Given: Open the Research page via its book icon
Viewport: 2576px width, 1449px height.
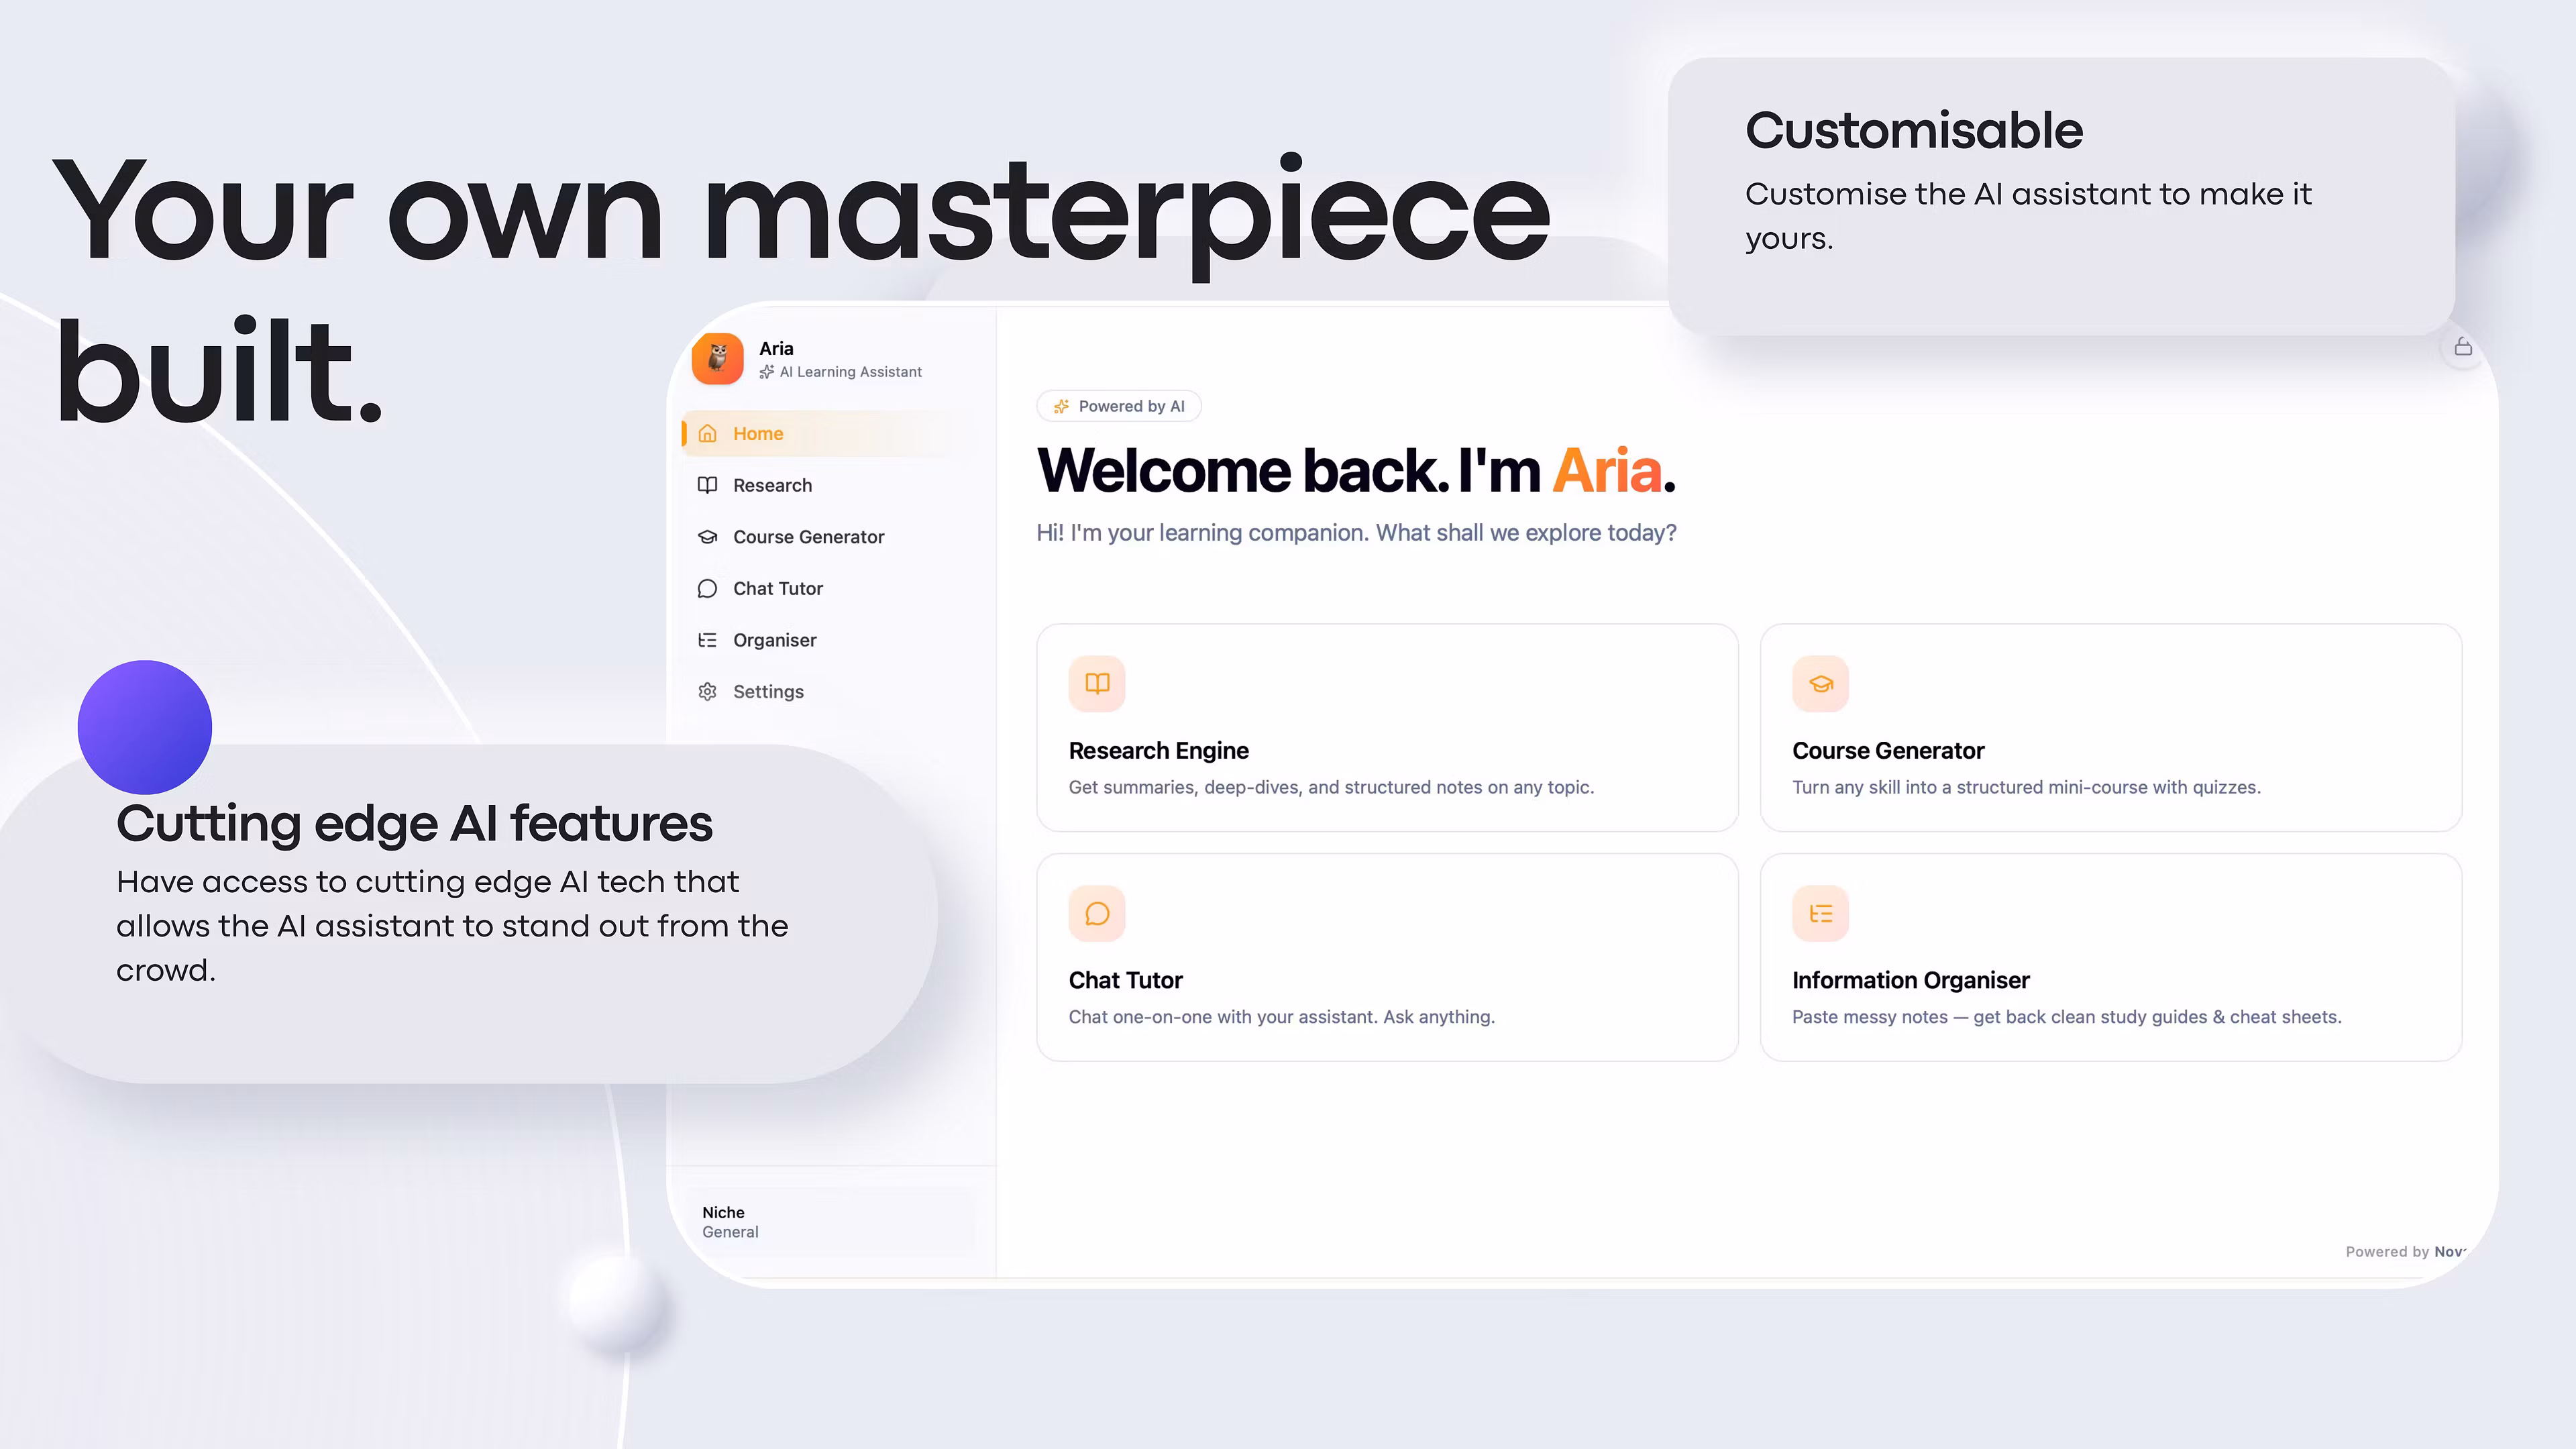Looking at the screenshot, I should [707, 485].
